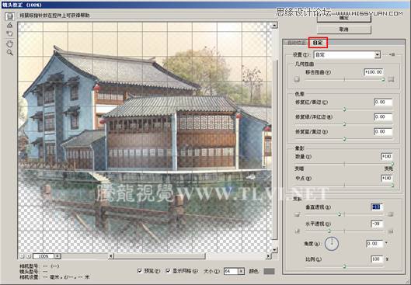Click the 修复绿/洋红边 value field

(x=383, y=116)
